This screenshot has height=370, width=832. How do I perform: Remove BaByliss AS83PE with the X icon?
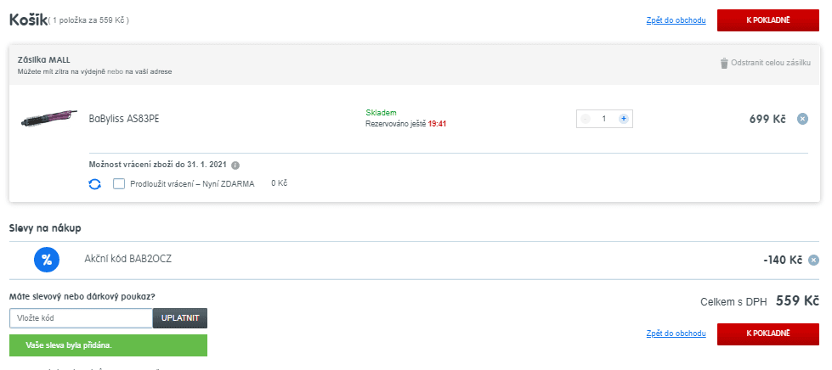point(802,119)
